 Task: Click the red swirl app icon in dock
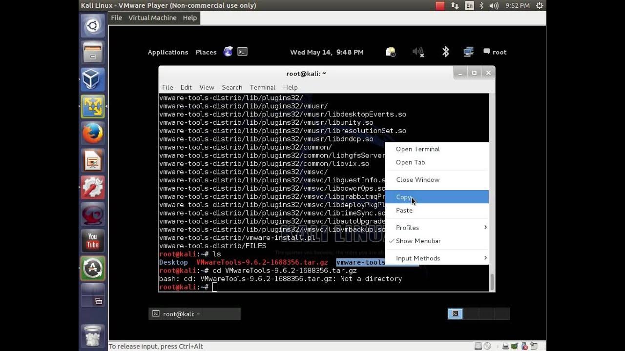(93, 214)
